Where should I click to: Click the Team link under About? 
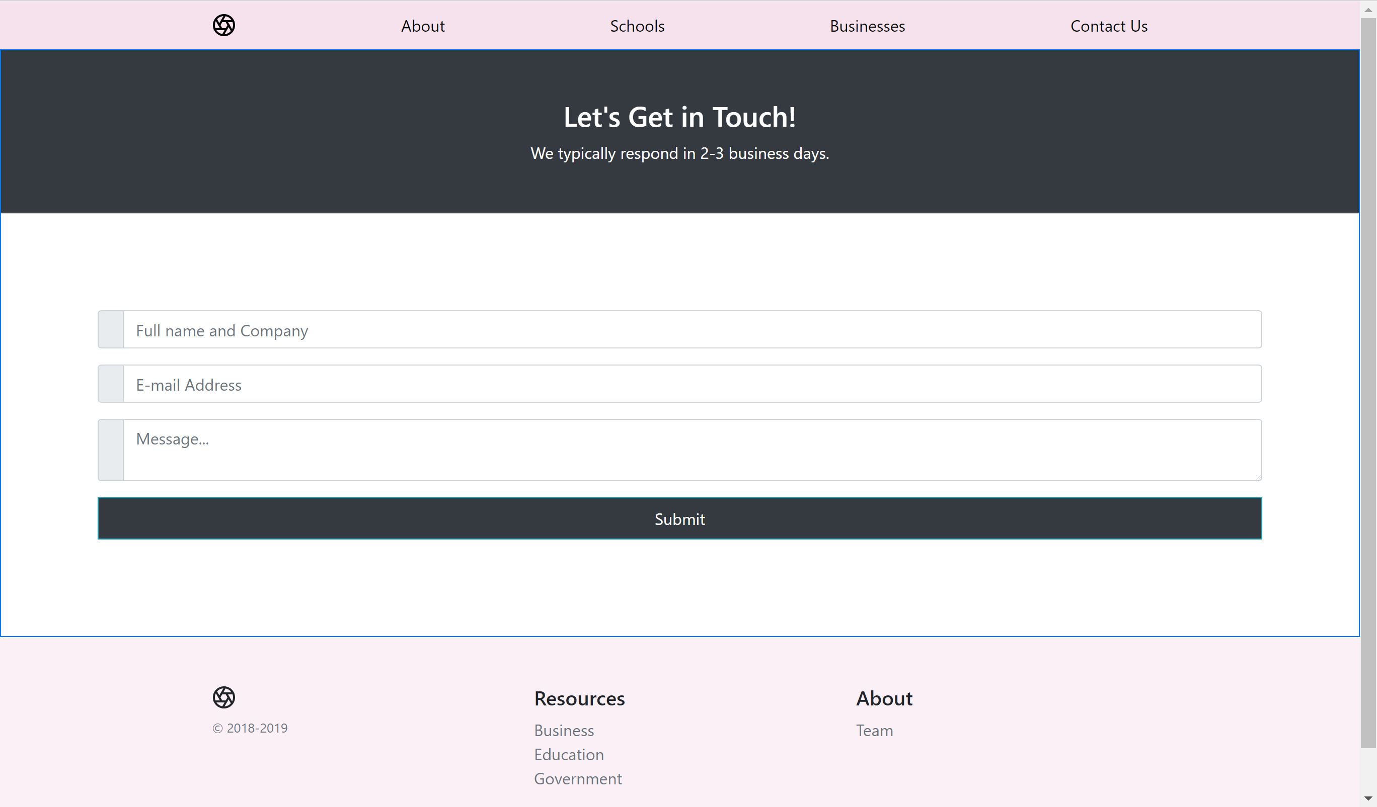click(874, 731)
